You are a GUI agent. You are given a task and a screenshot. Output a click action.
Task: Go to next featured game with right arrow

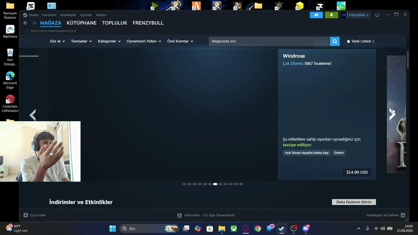(392, 114)
